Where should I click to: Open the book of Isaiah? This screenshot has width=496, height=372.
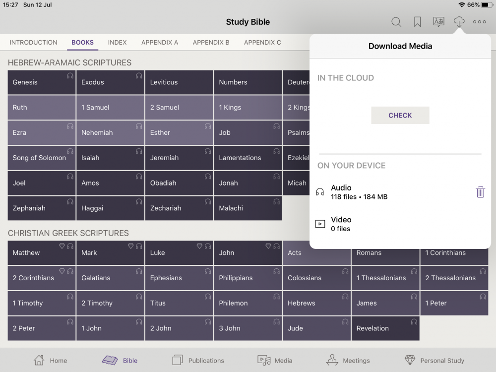(x=110, y=158)
